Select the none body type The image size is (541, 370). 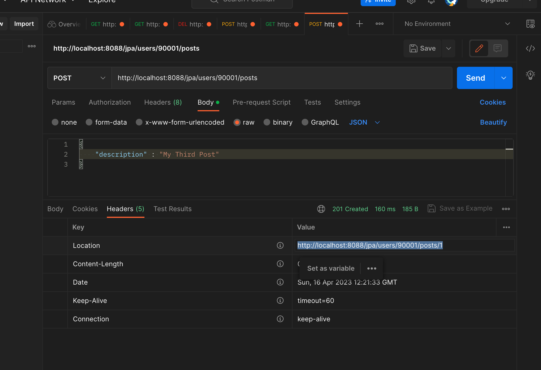coord(55,122)
